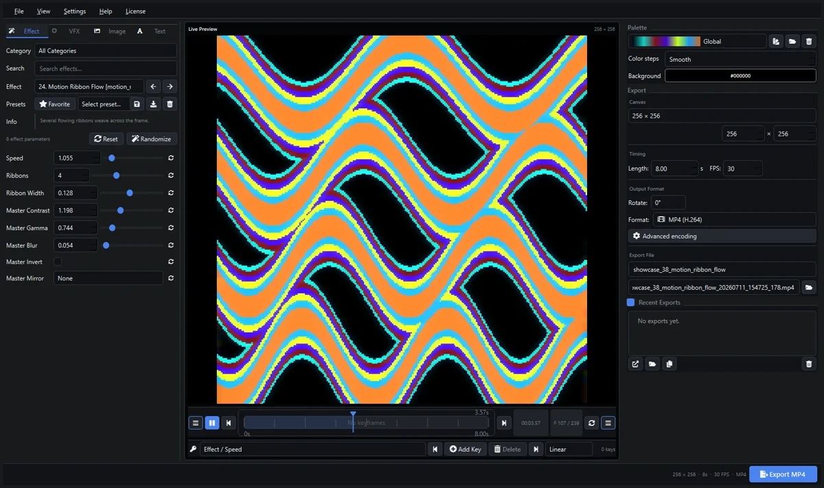
Task: Reset the Speed parameter with its refresh icon
Action: tap(171, 158)
